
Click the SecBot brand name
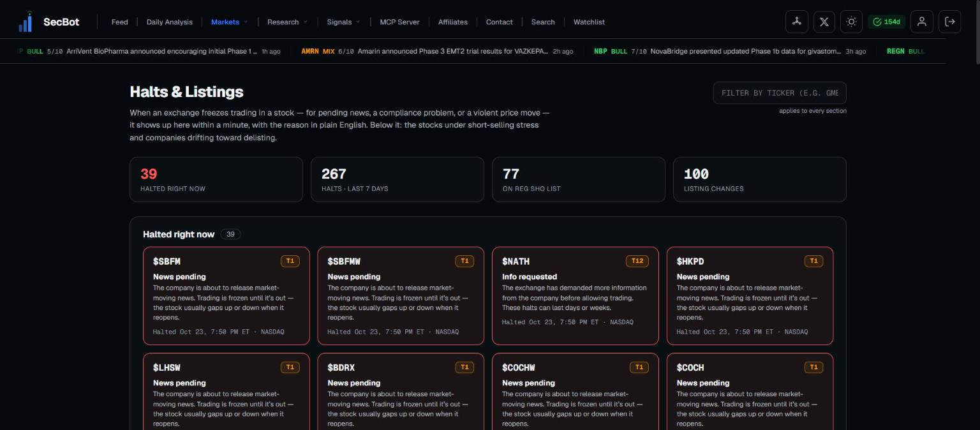pyautogui.click(x=61, y=22)
